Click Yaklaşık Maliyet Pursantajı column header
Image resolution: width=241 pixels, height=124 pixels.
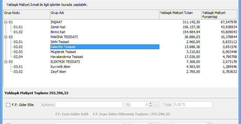tap(220, 15)
